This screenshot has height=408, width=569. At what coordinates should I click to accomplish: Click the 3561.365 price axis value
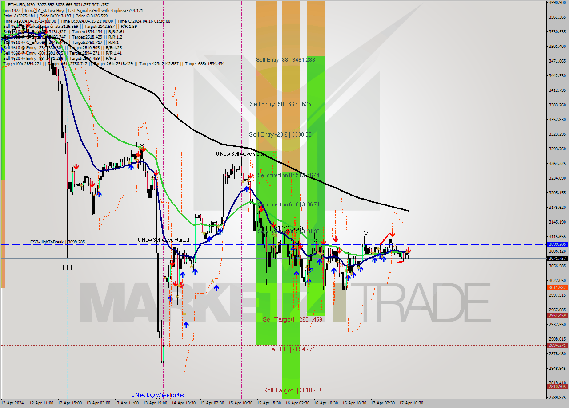[557, 17]
